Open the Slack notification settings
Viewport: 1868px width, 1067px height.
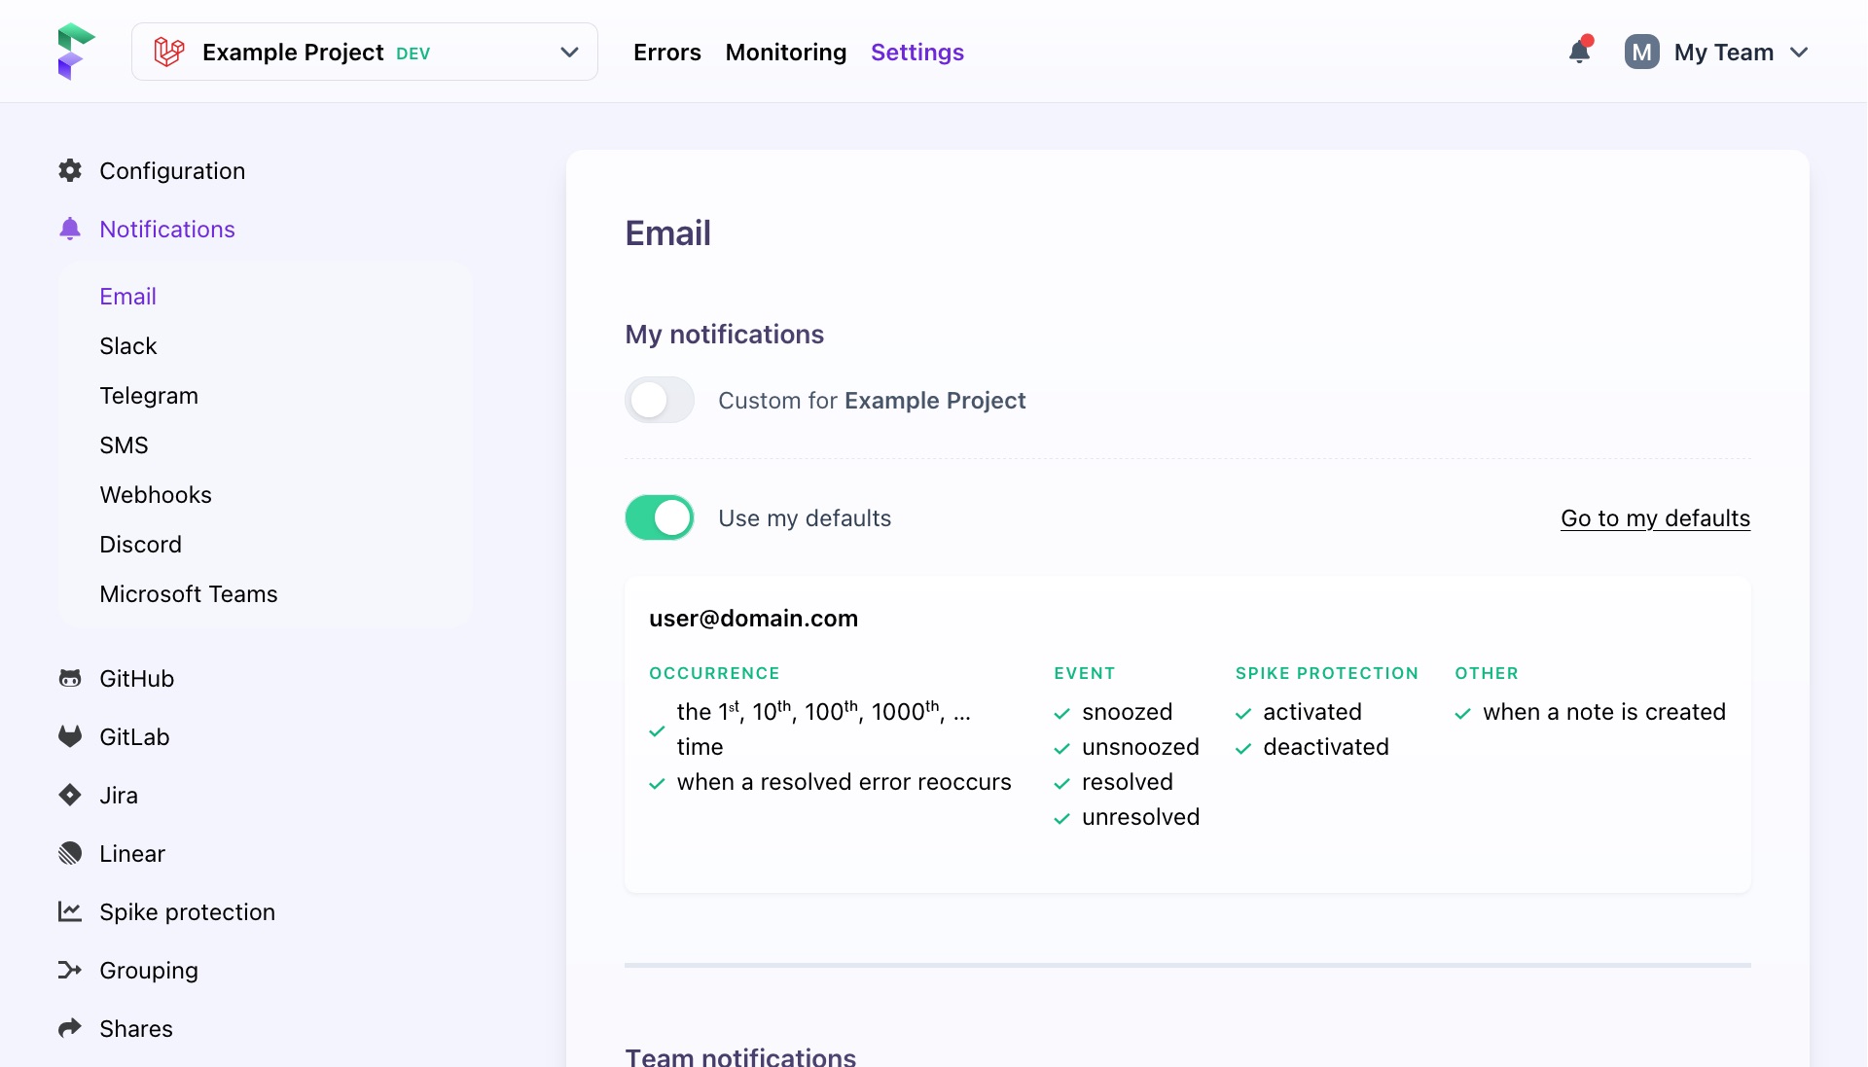point(127,345)
